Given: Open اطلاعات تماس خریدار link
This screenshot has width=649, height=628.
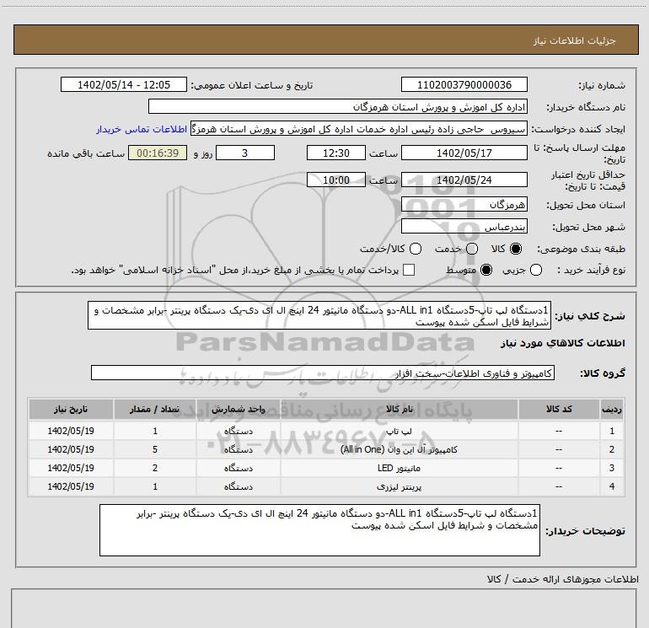Looking at the screenshot, I should pyautogui.click(x=142, y=129).
